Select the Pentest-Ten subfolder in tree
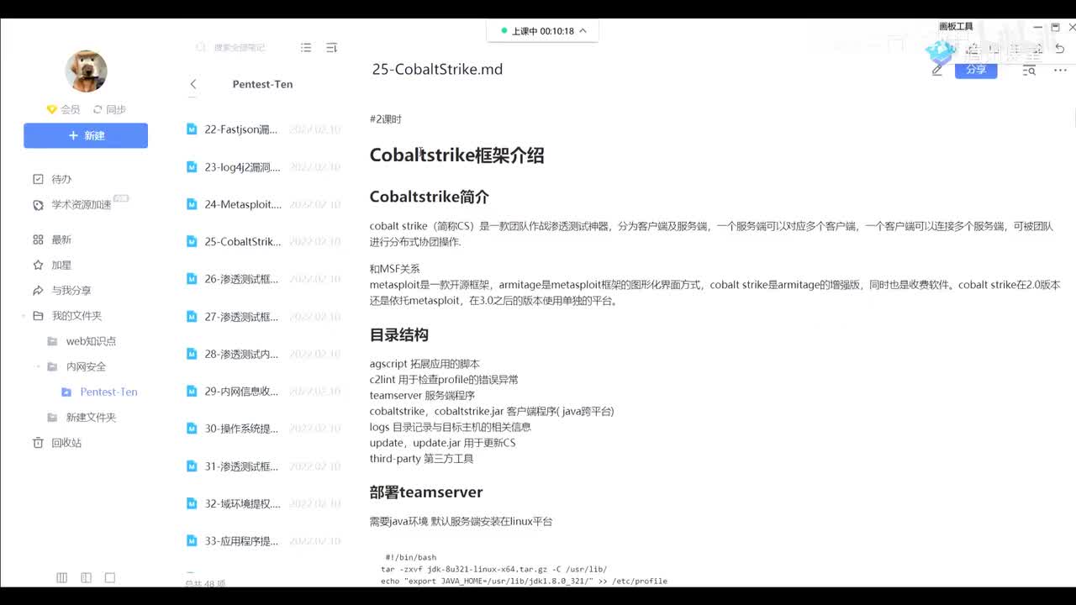 pos(108,392)
